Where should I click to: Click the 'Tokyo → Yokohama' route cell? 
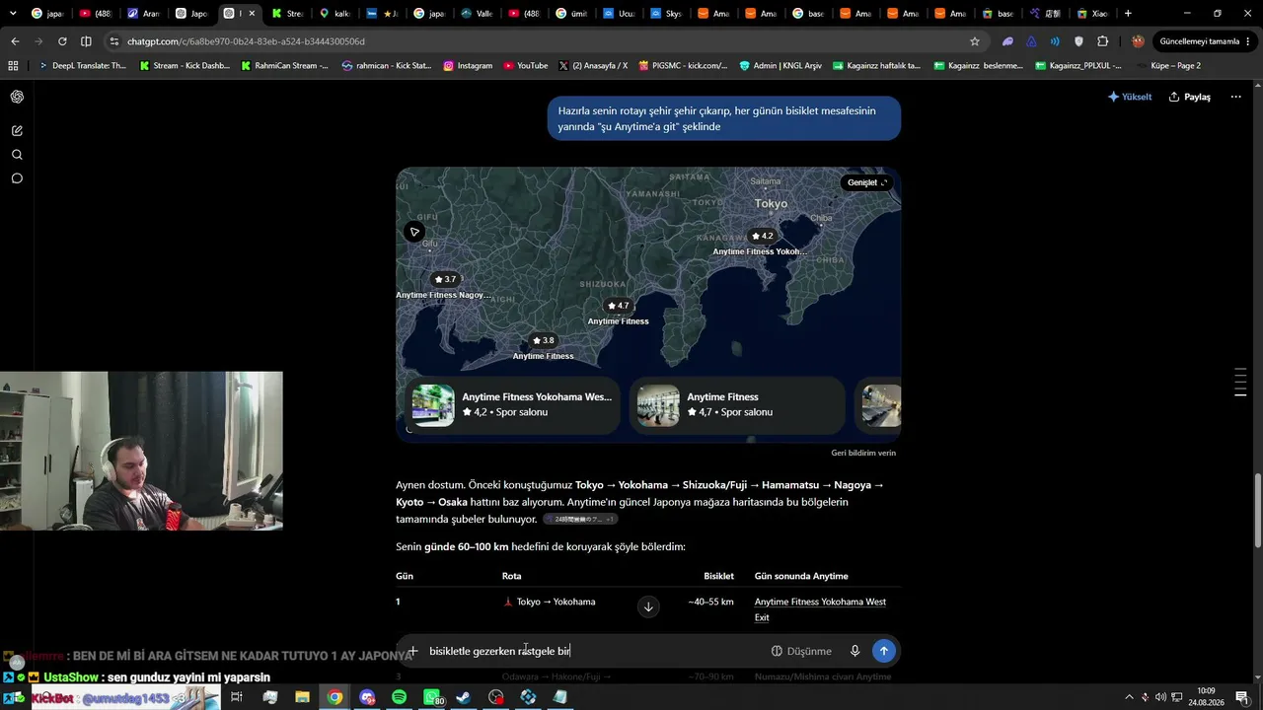550,602
